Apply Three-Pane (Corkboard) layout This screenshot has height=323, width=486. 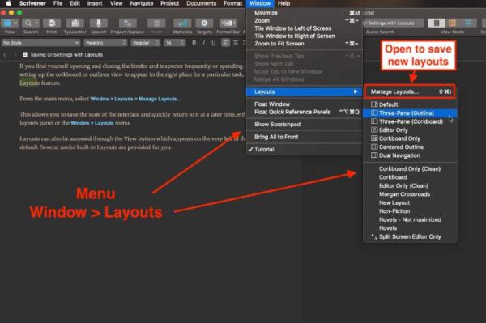(410, 121)
